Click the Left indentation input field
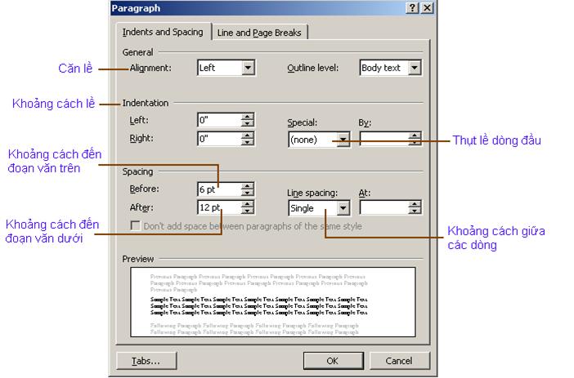 click(x=219, y=120)
